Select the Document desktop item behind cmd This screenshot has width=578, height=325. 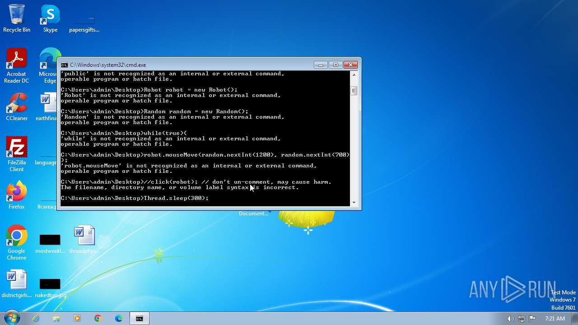[x=253, y=214]
